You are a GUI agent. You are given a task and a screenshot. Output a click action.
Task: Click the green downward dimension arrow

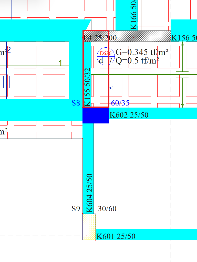click(x=182, y=105)
